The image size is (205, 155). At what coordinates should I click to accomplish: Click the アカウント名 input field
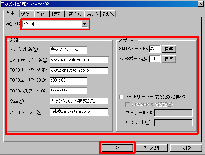[x=68, y=50]
